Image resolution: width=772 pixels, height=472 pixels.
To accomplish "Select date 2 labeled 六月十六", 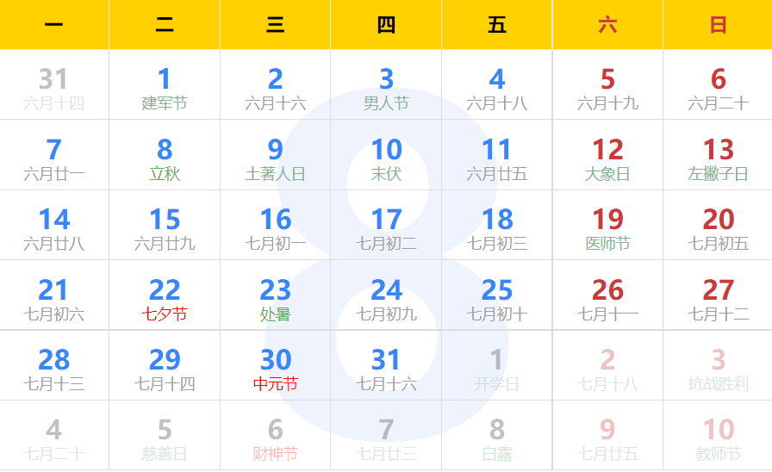I will [x=275, y=84].
